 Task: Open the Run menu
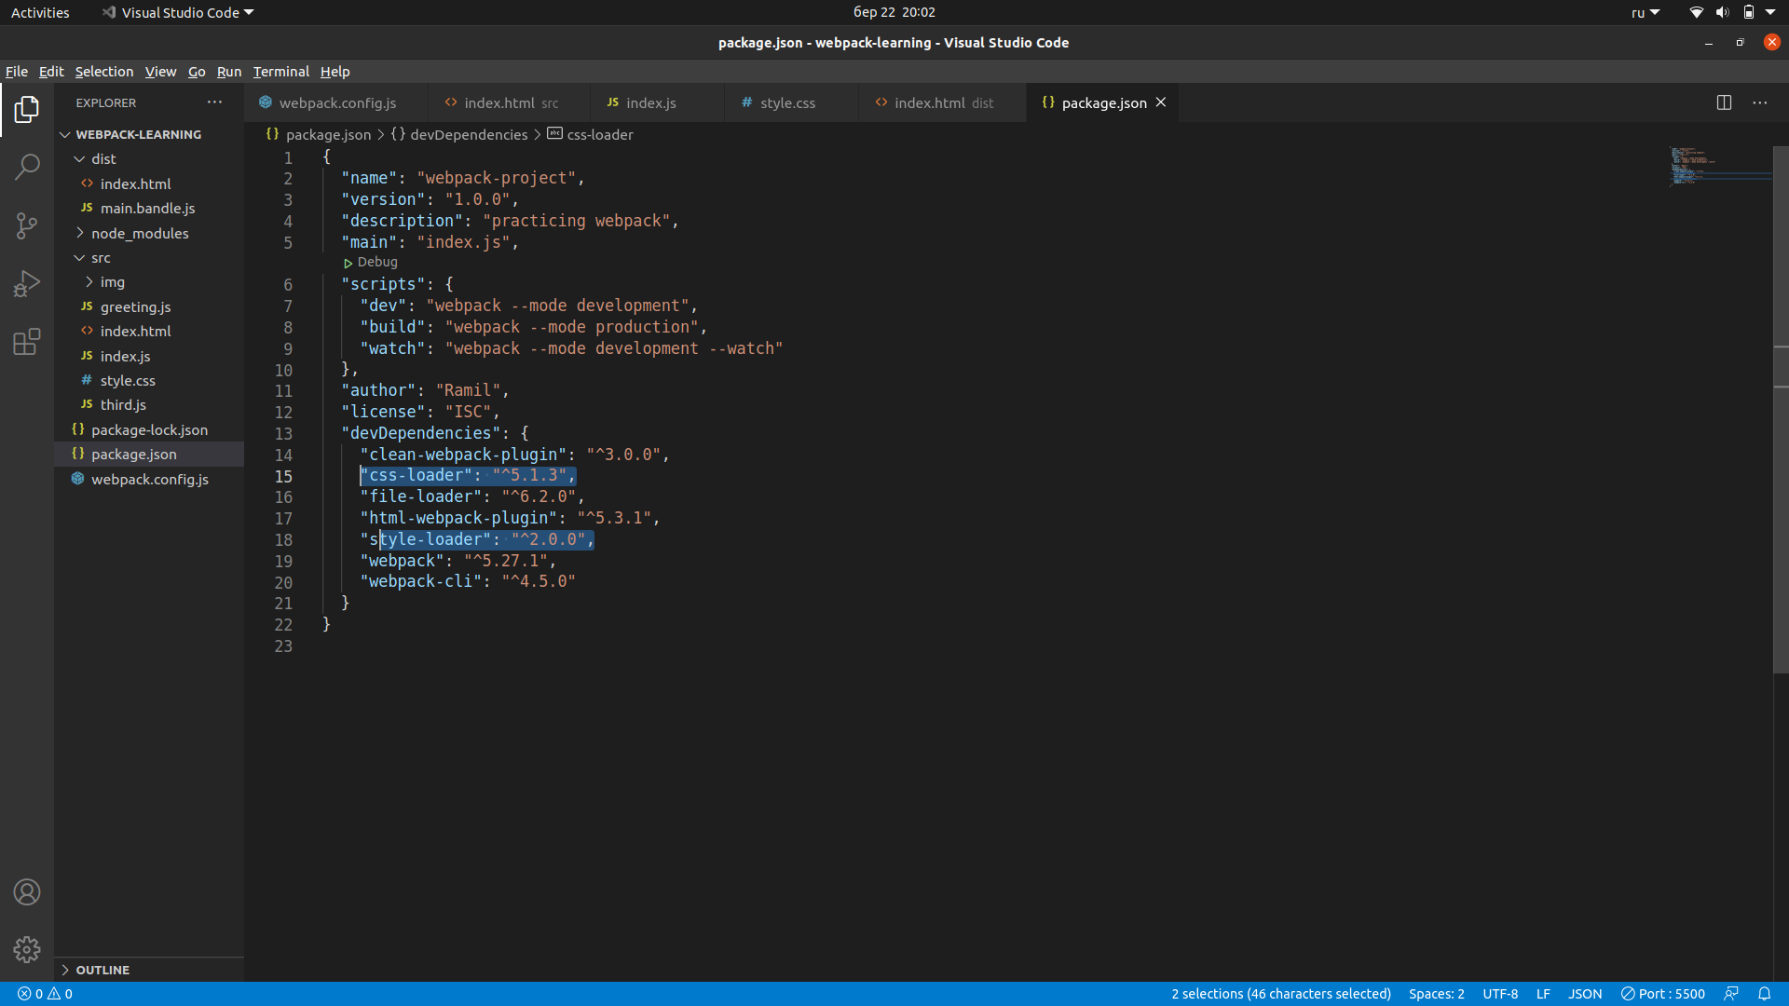point(229,72)
